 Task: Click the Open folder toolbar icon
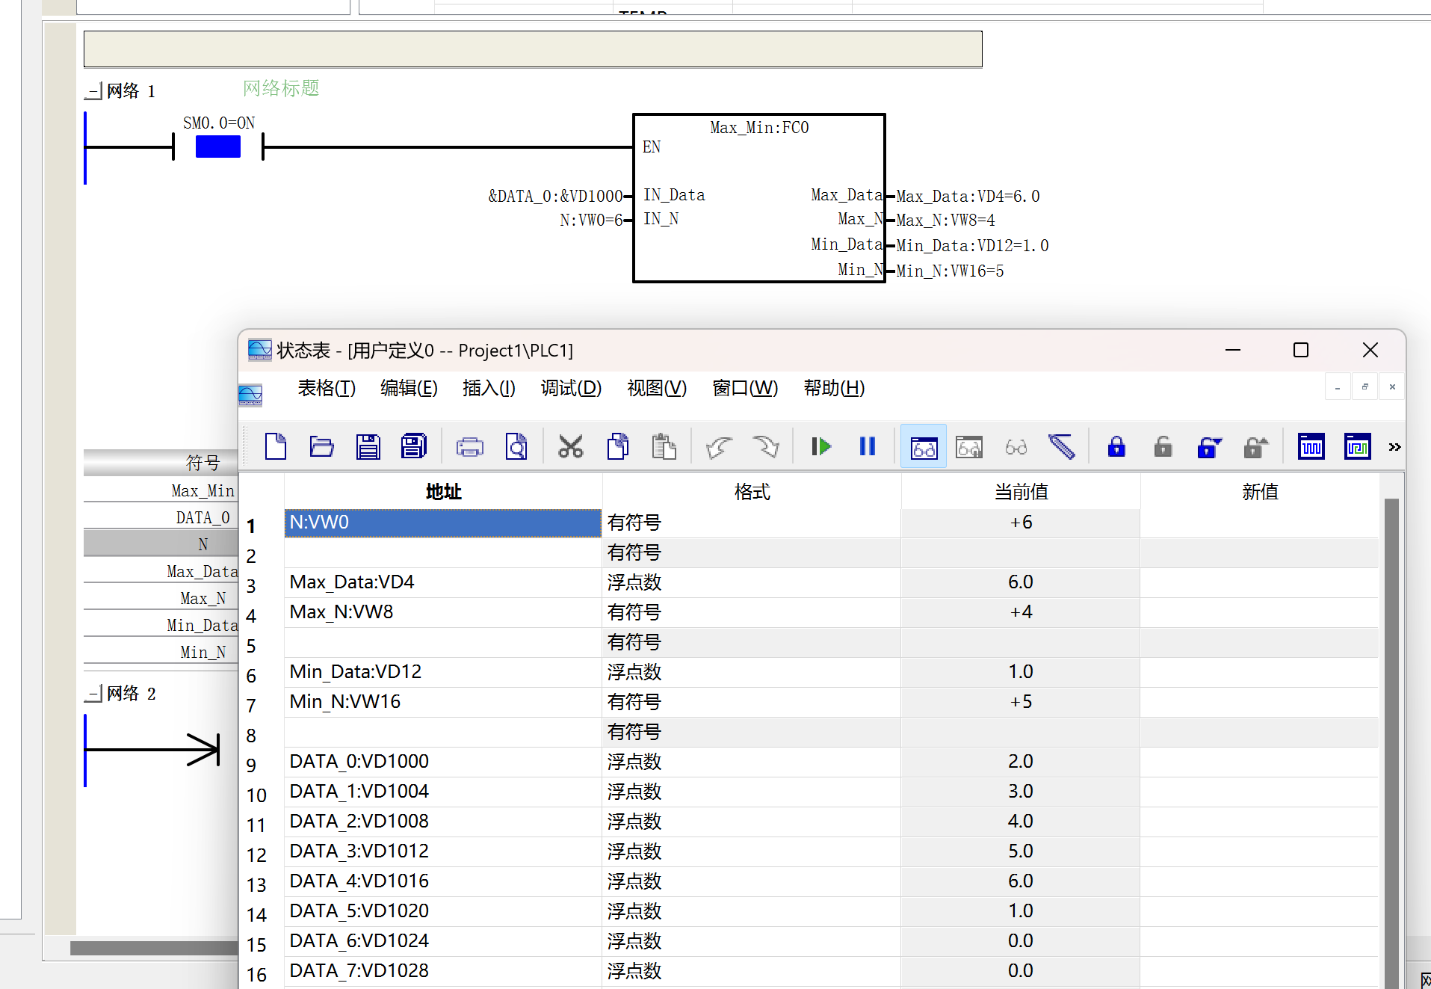click(321, 447)
